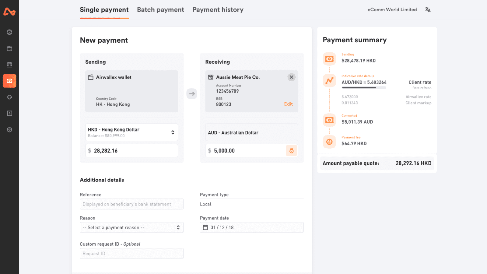Click the sending amount field 28,282.16
The height and width of the screenshot is (274, 487).
(131, 151)
